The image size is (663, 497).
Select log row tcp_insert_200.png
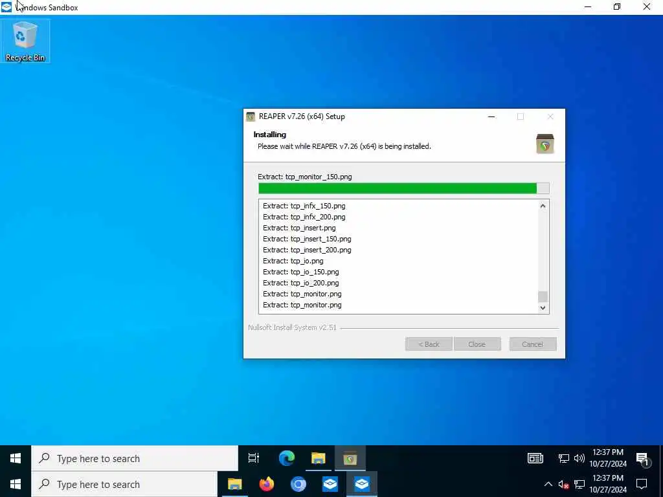coord(307,250)
